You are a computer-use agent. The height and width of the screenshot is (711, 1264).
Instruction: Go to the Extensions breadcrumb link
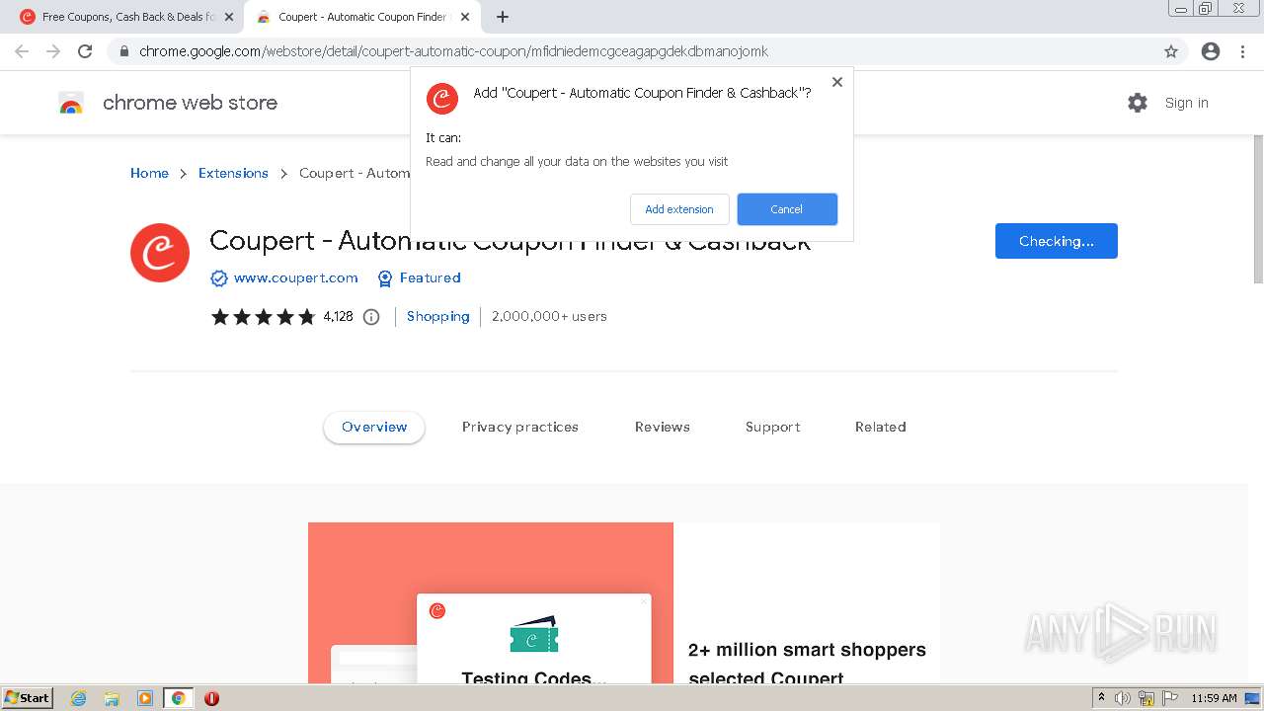coord(233,173)
